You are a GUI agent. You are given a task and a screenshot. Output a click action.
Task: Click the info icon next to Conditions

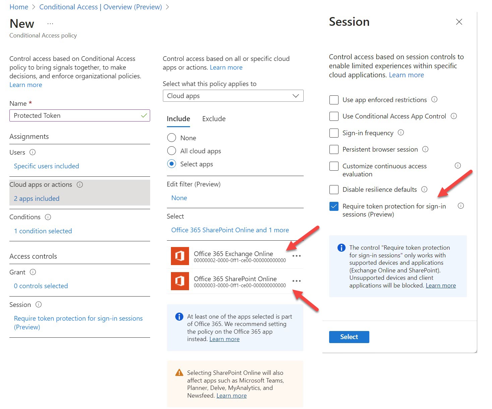point(48,217)
